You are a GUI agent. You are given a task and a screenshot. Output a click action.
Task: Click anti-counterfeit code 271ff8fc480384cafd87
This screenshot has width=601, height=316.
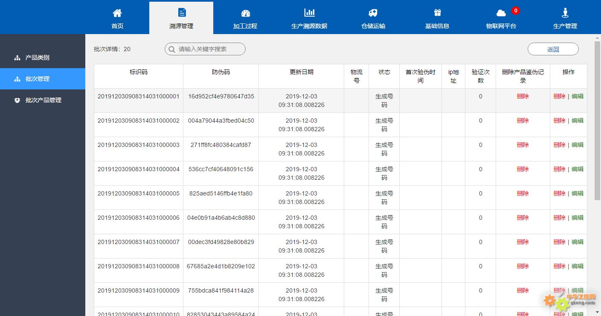pyautogui.click(x=221, y=145)
